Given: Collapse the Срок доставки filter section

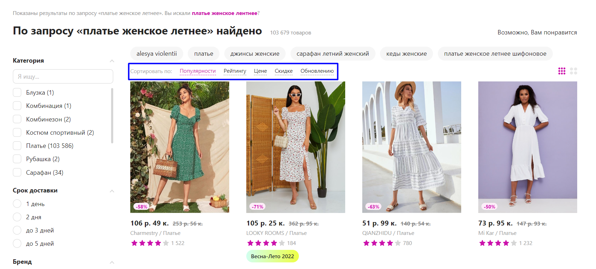Looking at the screenshot, I should pyautogui.click(x=112, y=191).
